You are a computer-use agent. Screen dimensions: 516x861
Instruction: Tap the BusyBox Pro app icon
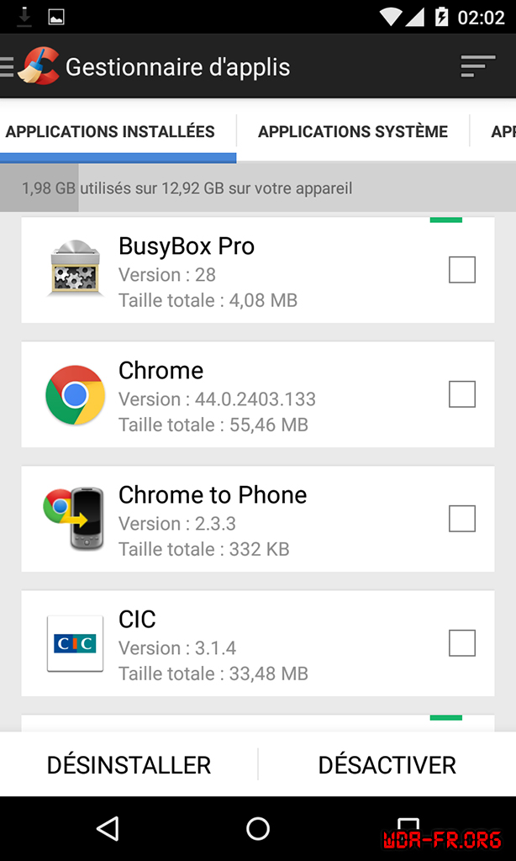(75, 269)
